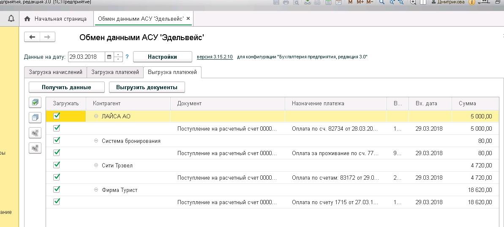Click the expand-all groups icon button
Viewport: 504px width, 227px height.
pos(35,148)
